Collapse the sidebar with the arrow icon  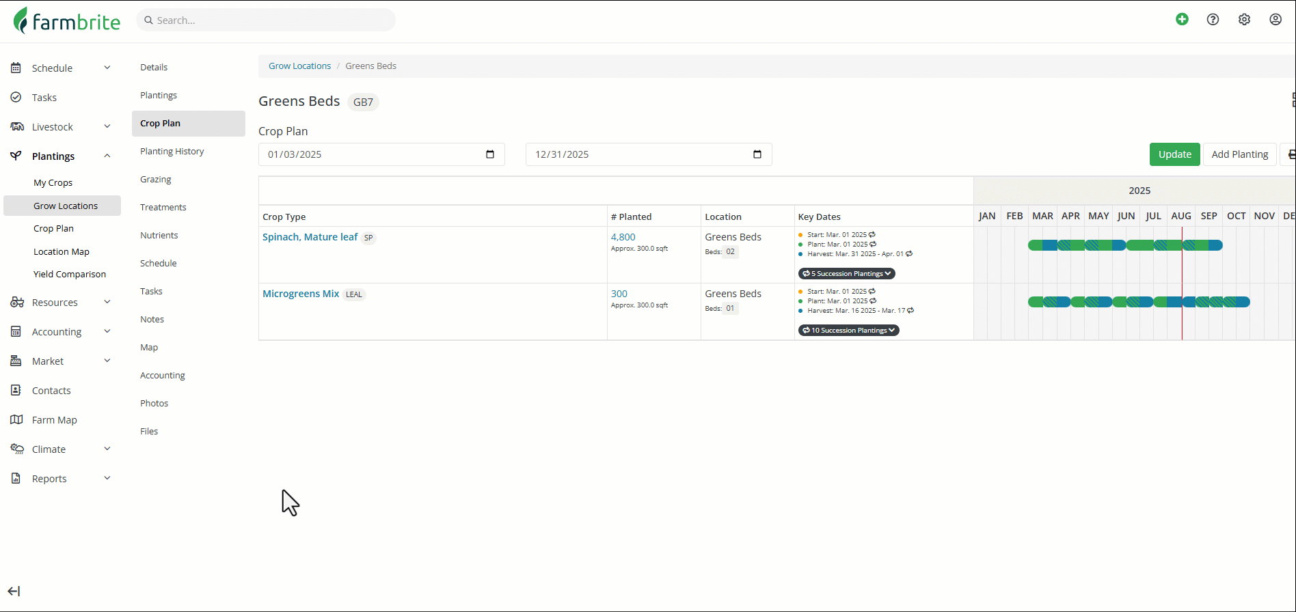(14, 591)
